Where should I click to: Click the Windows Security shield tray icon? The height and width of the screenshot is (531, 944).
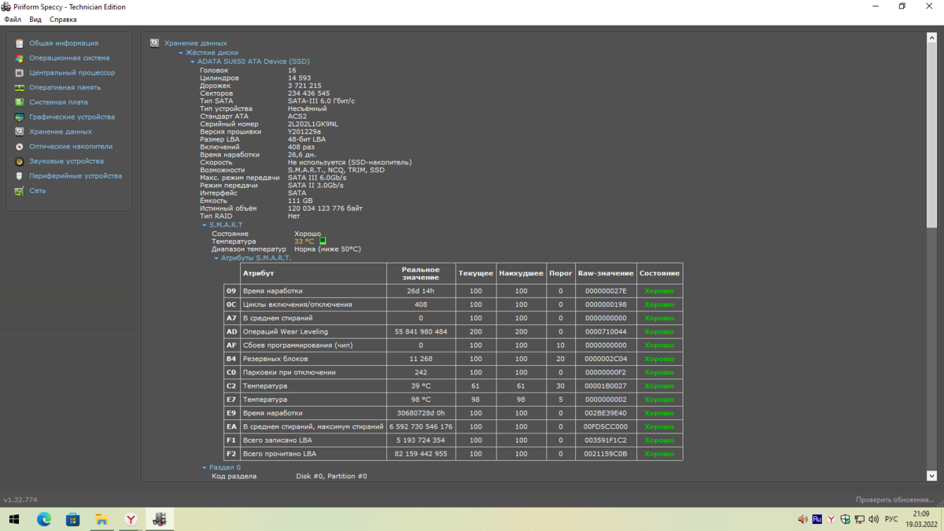click(845, 519)
